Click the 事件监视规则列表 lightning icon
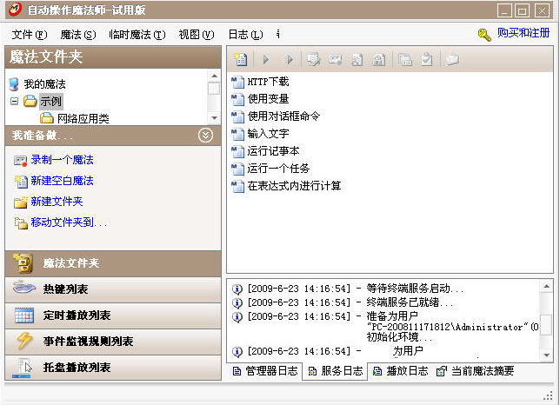This screenshot has width=560, height=405. pyautogui.click(x=23, y=342)
